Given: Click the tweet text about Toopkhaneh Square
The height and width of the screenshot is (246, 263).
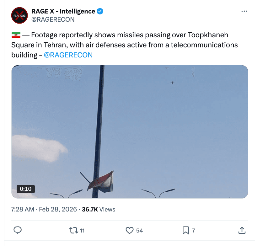Looking at the screenshot, I should click(x=125, y=45).
